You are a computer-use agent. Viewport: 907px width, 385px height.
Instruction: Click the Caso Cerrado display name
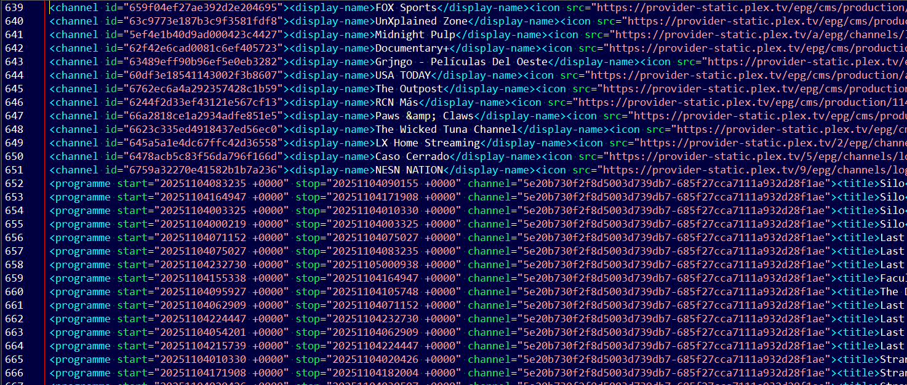[x=412, y=157]
